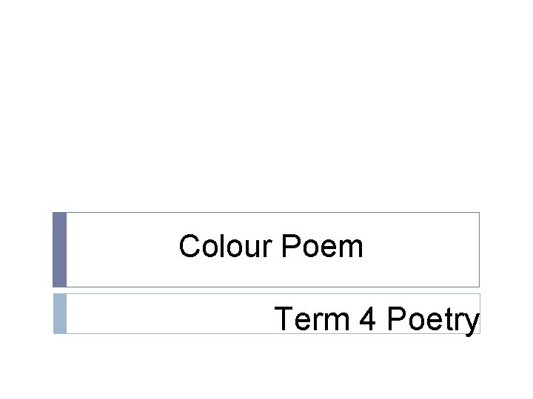
Task: Place cursor in the word "Poetry"
Action: tap(433, 320)
